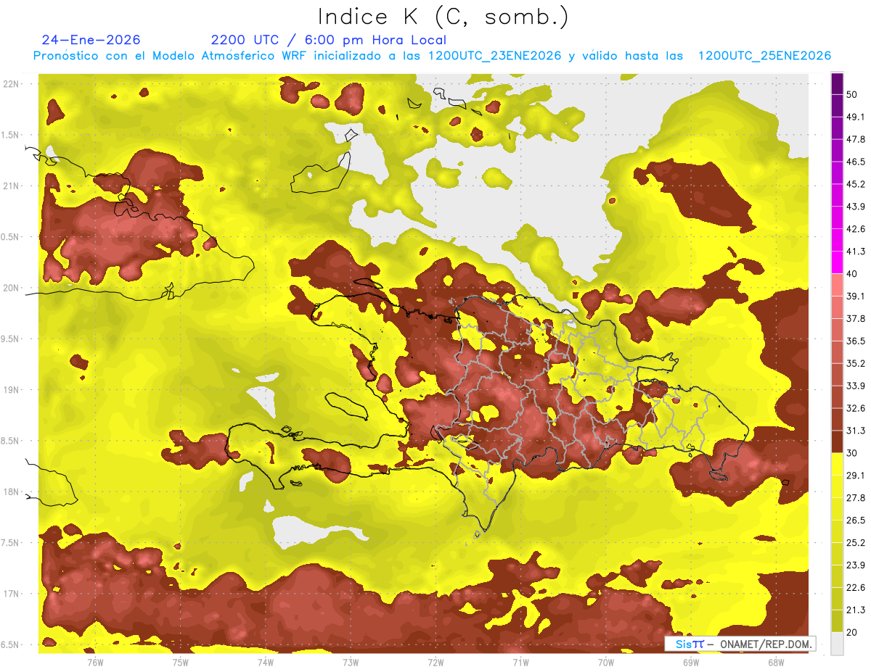Click the color bar value '20'

pyautogui.click(x=852, y=632)
